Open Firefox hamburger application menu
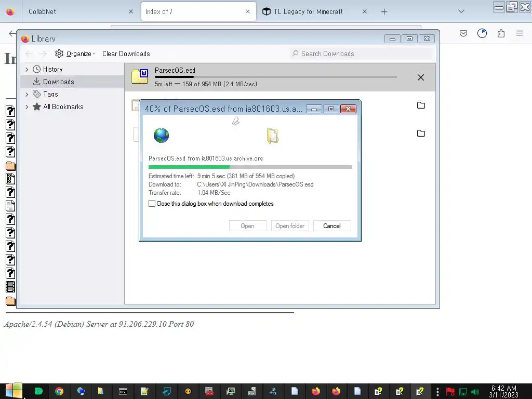This screenshot has width=532, height=399. tap(520, 33)
